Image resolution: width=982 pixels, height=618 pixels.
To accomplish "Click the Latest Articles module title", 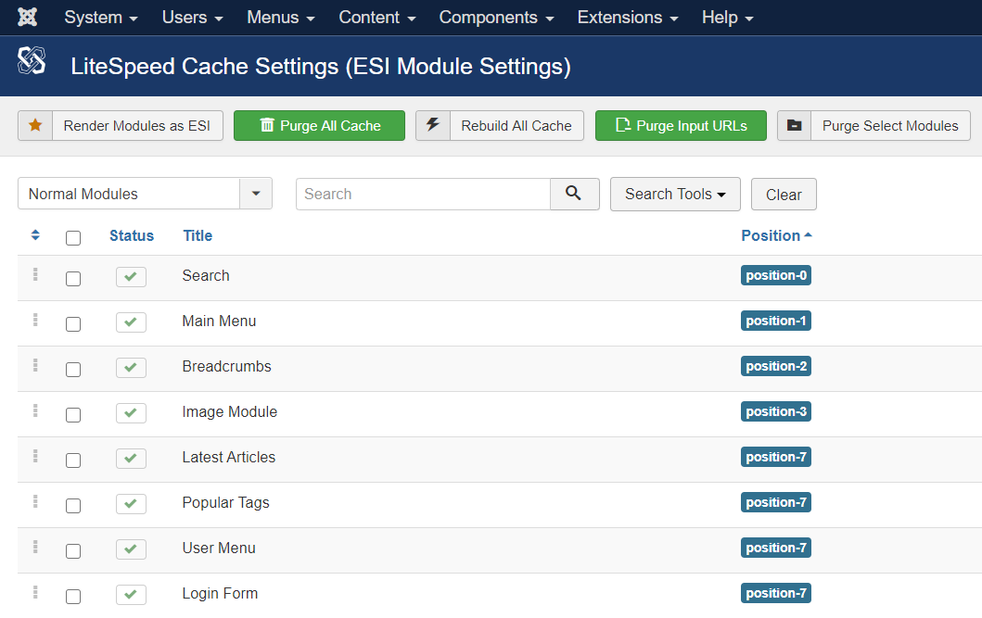I will tap(229, 457).
